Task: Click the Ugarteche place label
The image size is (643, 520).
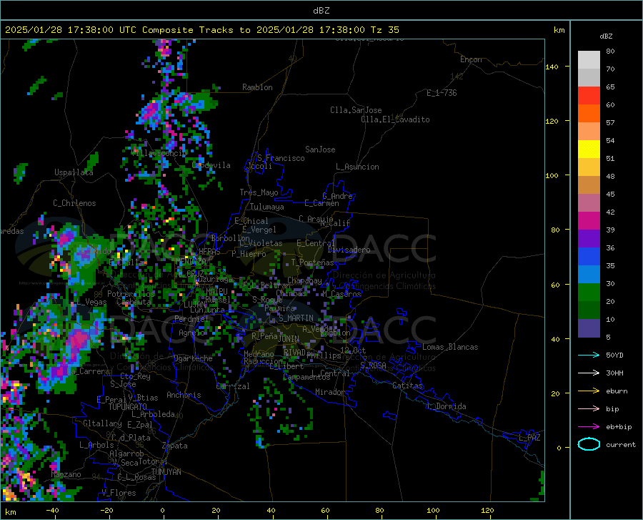Action: pyautogui.click(x=193, y=358)
